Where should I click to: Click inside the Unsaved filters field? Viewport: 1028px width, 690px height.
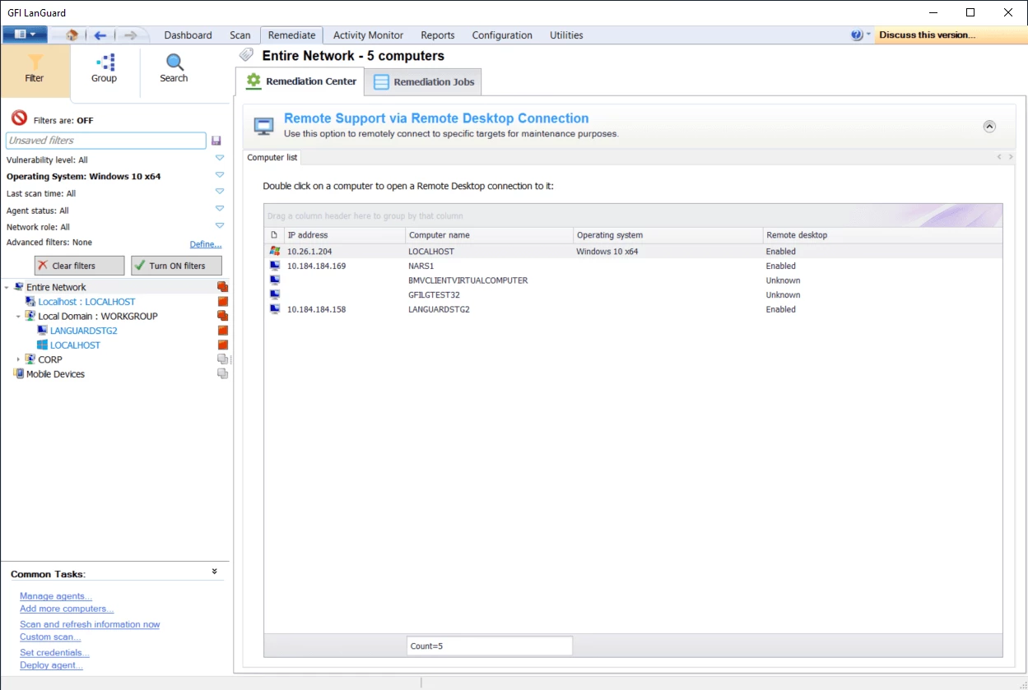click(105, 140)
